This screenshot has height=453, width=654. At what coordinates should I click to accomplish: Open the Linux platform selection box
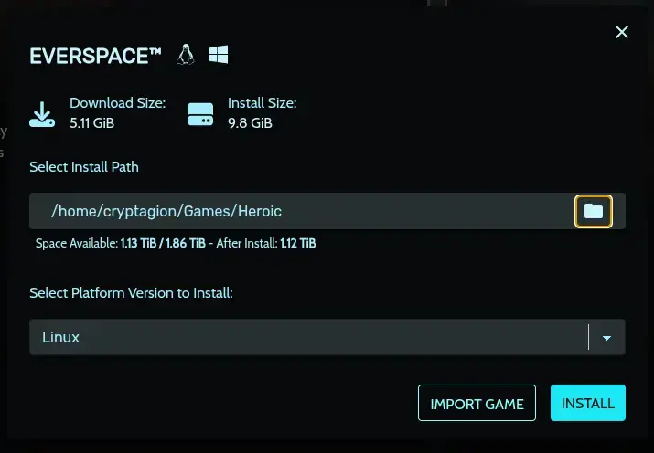pyautogui.click(x=308, y=337)
